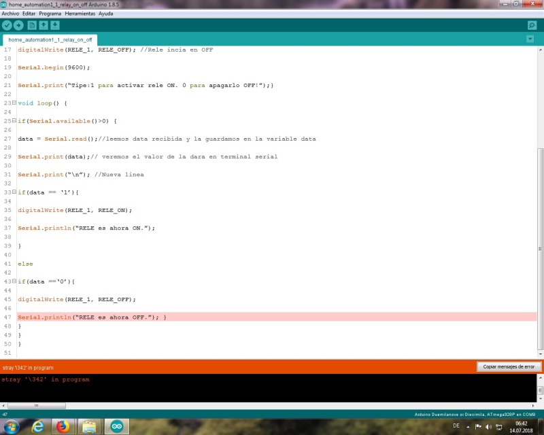Save the sketch with the Save icon

(55, 25)
